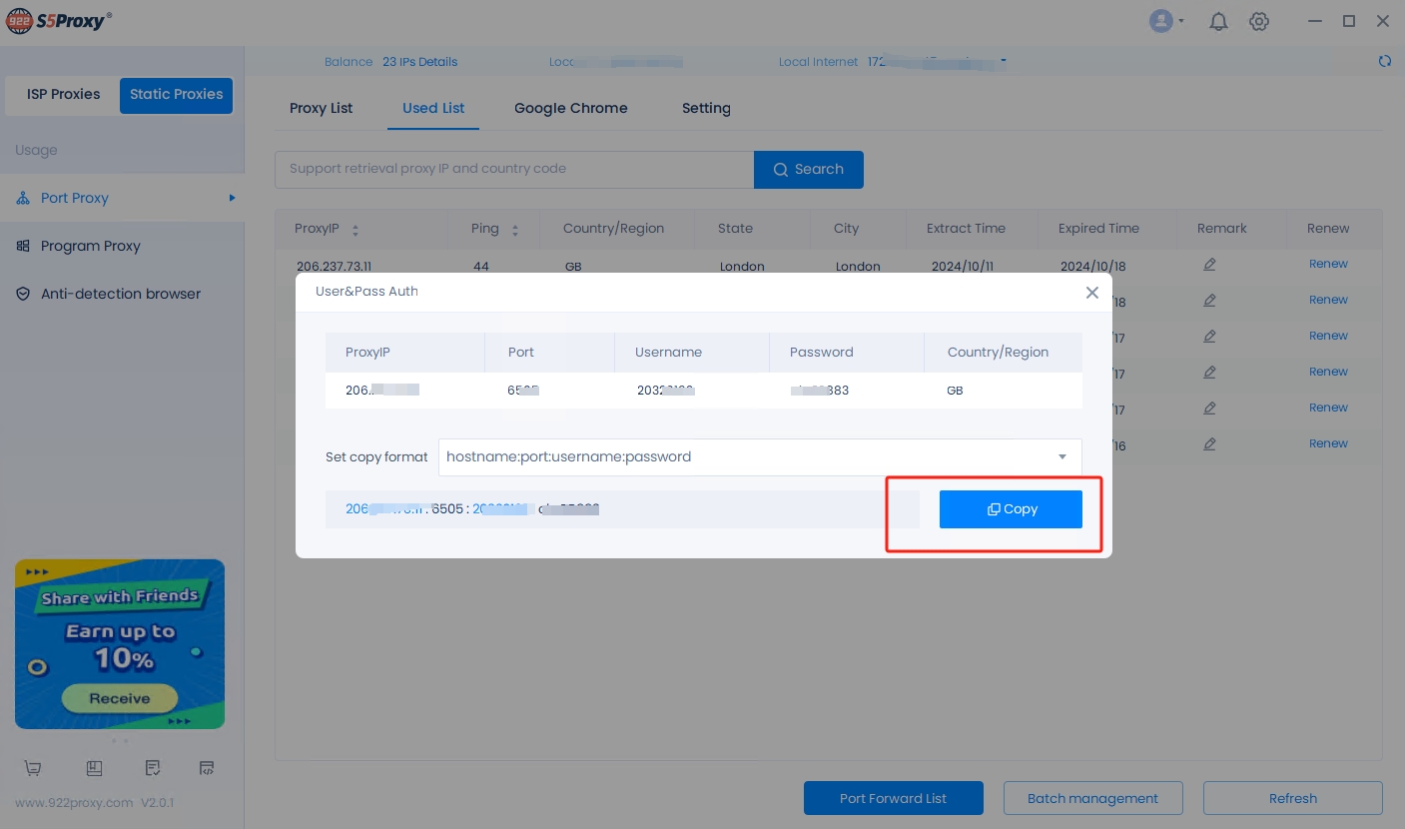Open the Set copy format dropdown
The width and height of the screenshot is (1405, 829).
[759, 457]
